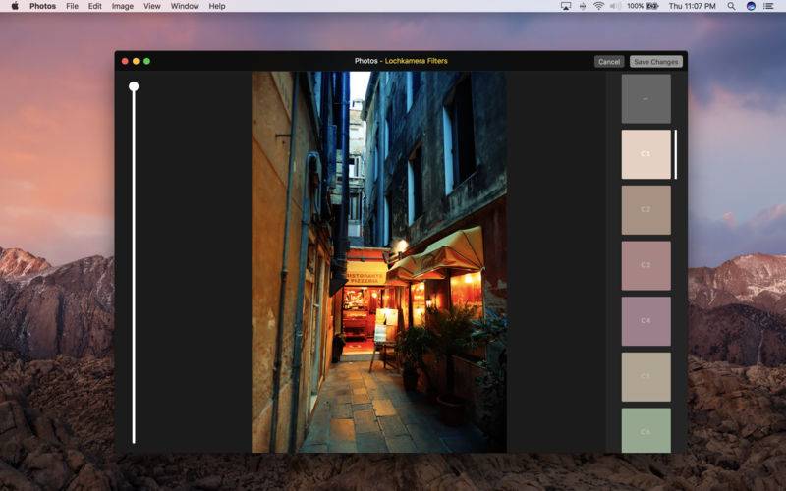Open Siri from the menu bar
The width and height of the screenshot is (786, 491).
click(x=751, y=6)
